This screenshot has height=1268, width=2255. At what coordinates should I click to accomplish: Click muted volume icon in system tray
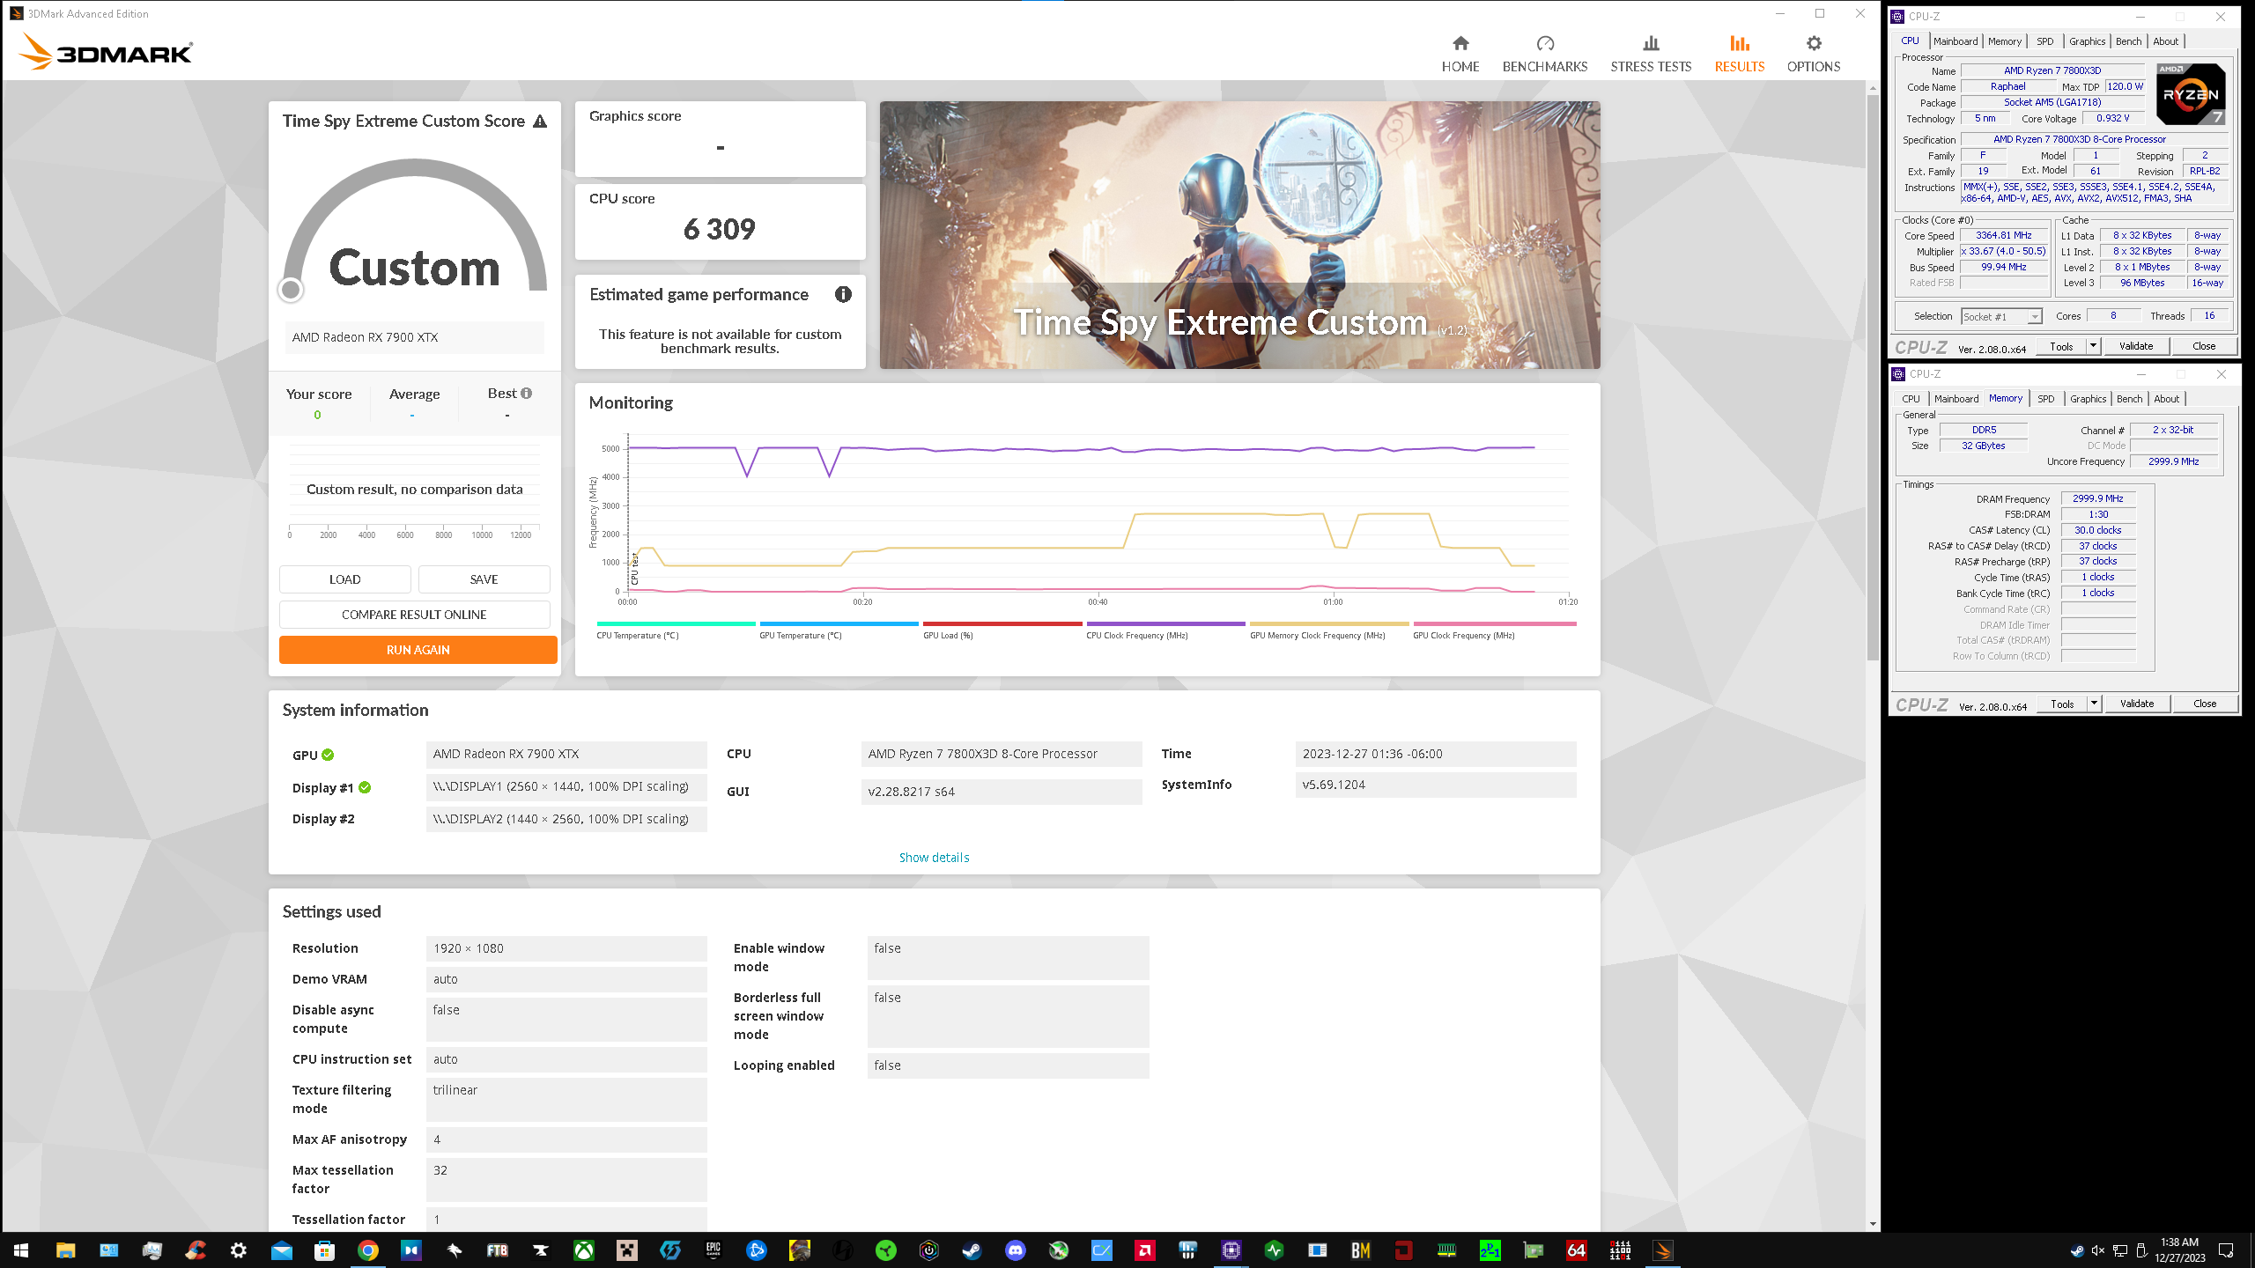2098,1250
